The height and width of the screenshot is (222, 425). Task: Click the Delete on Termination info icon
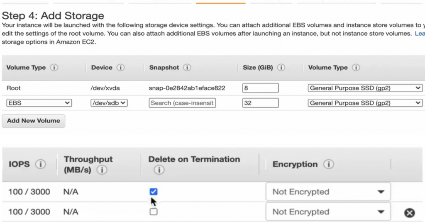click(x=159, y=170)
